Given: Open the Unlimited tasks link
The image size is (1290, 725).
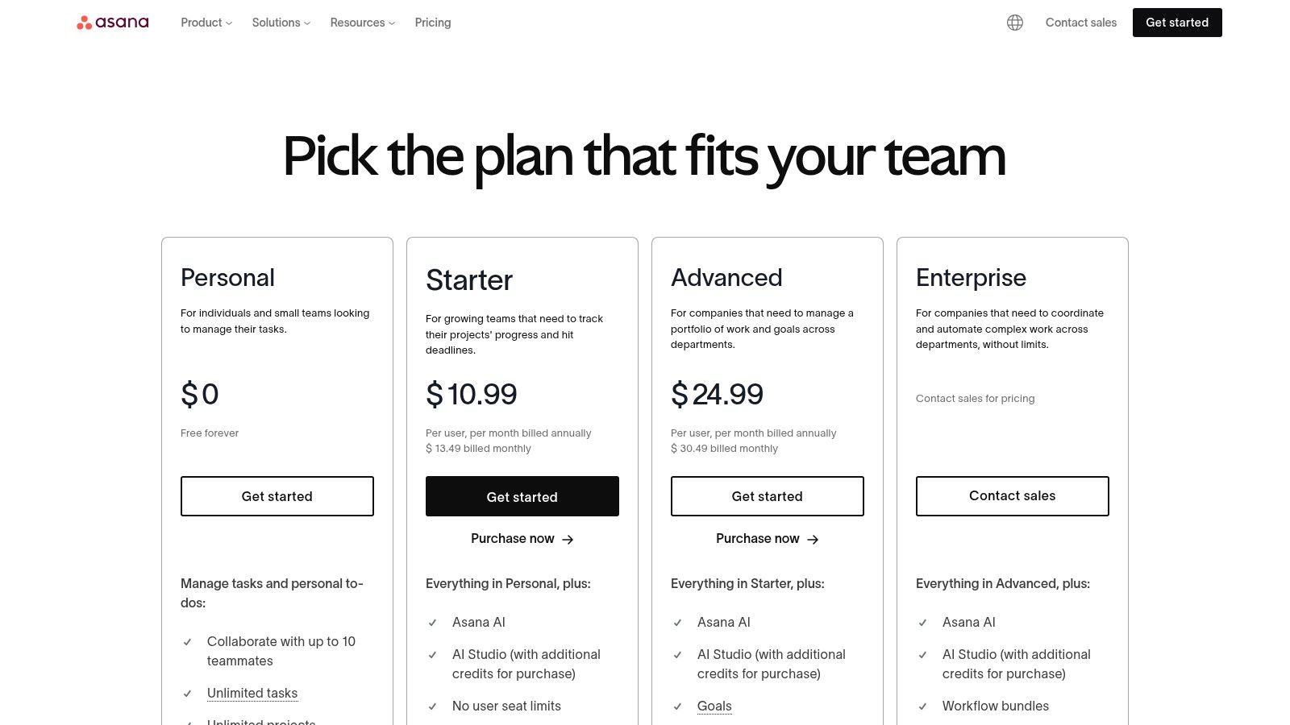Looking at the screenshot, I should point(252,693).
